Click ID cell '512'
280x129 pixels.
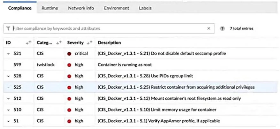[17, 98]
